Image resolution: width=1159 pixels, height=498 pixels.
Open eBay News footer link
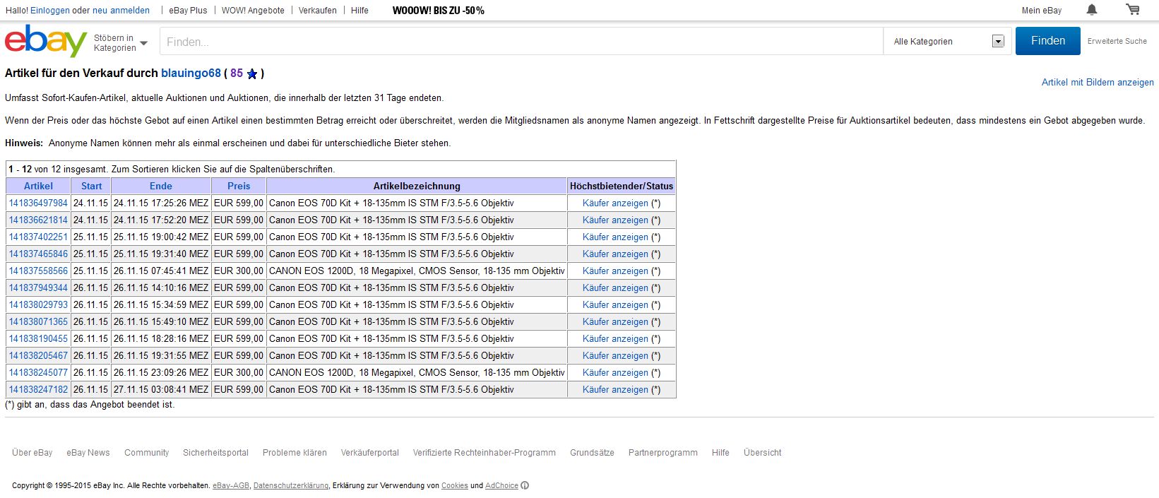click(x=88, y=453)
